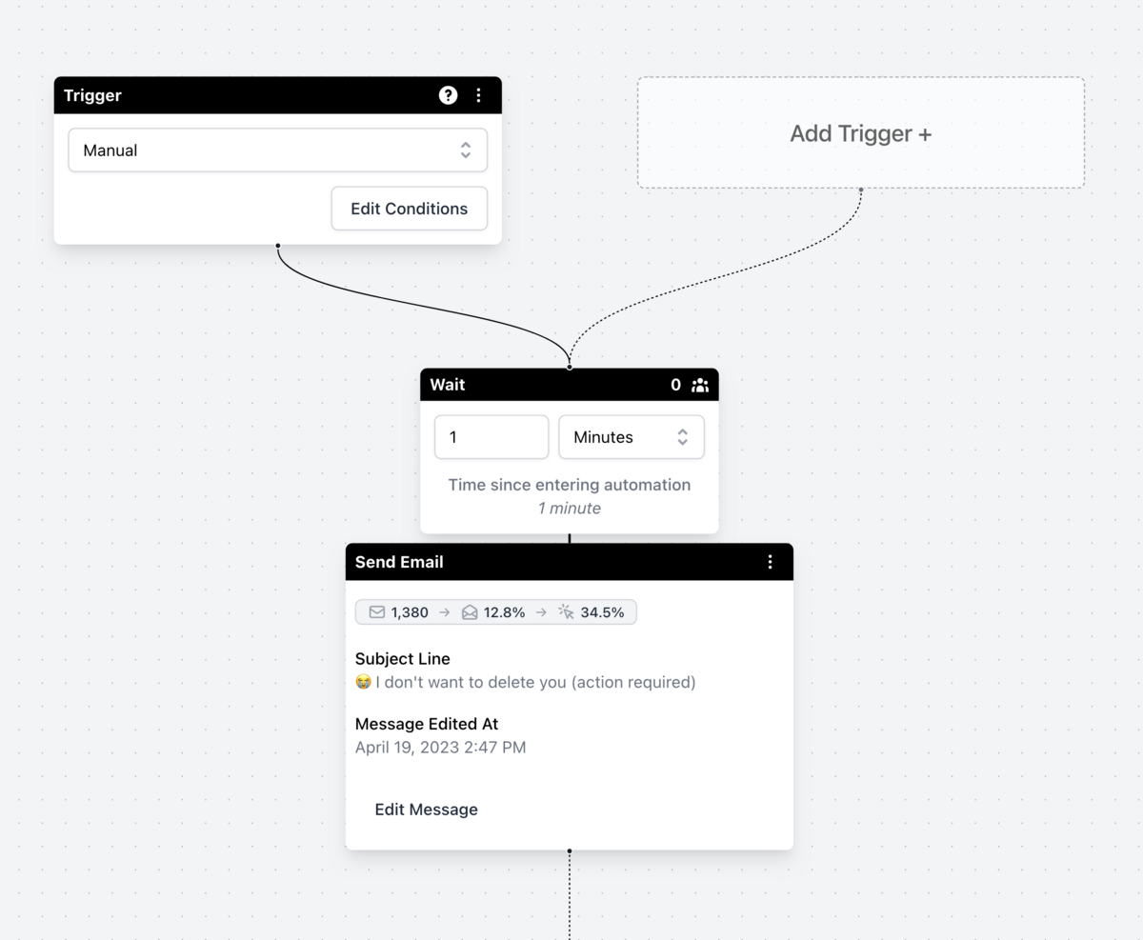
Task: Click the Subject Line label
Action: 403,659
